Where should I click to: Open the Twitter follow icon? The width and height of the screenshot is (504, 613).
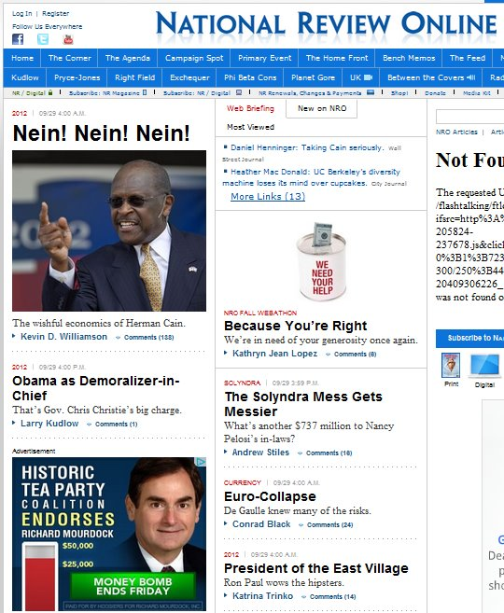[x=43, y=39]
